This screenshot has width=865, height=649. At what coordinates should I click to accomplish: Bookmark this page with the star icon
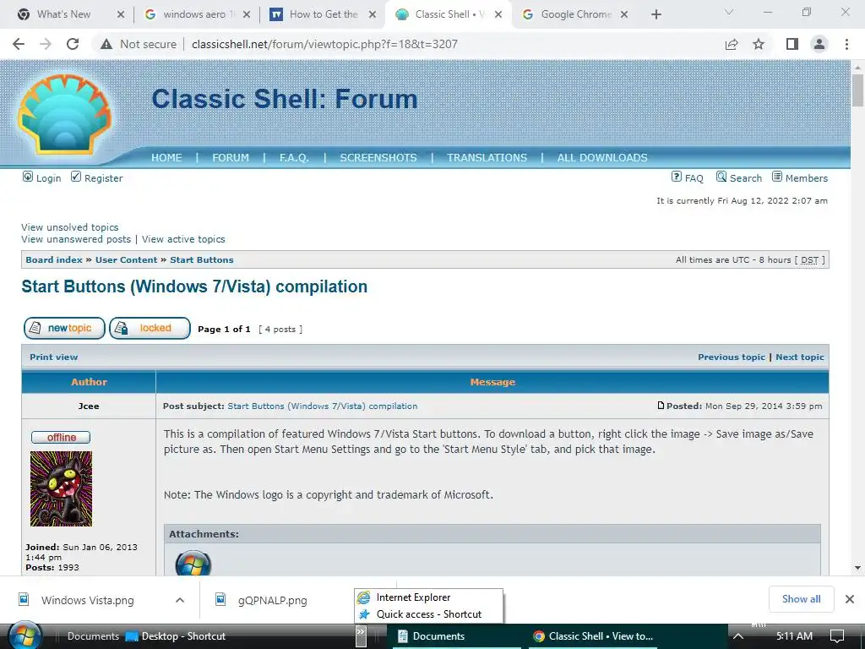coord(759,44)
